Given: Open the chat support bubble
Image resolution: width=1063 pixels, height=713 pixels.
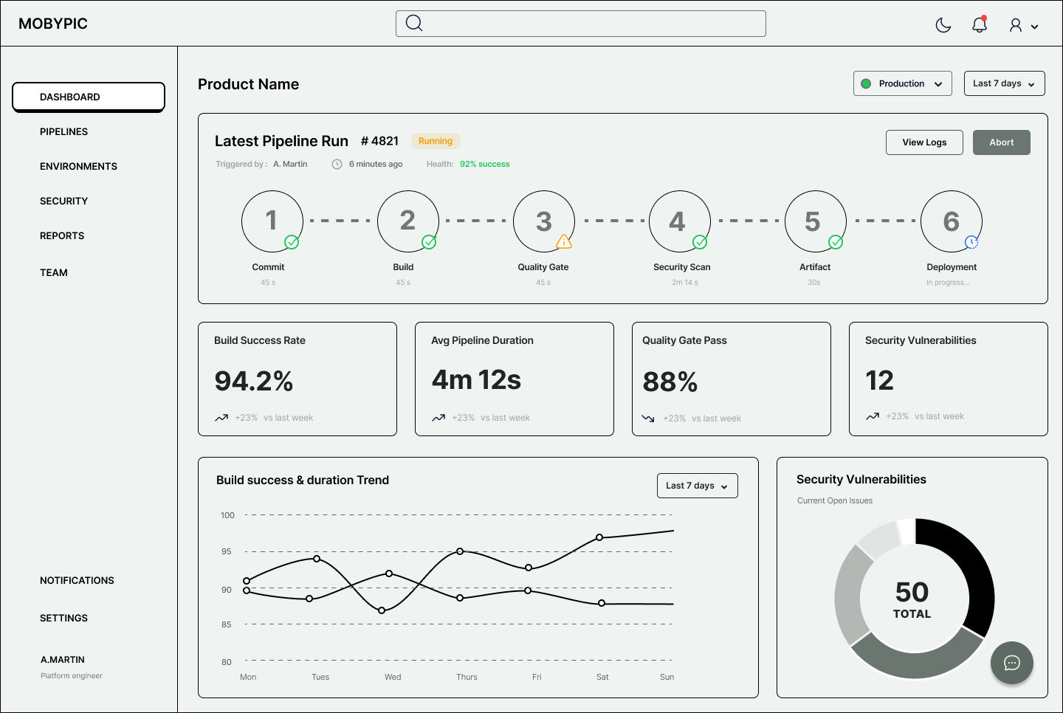Looking at the screenshot, I should tap(1011, 663).
